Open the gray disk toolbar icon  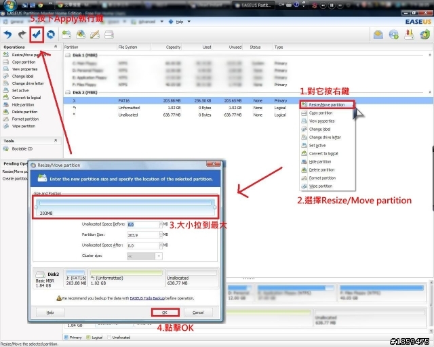click(x=109, y=35)
